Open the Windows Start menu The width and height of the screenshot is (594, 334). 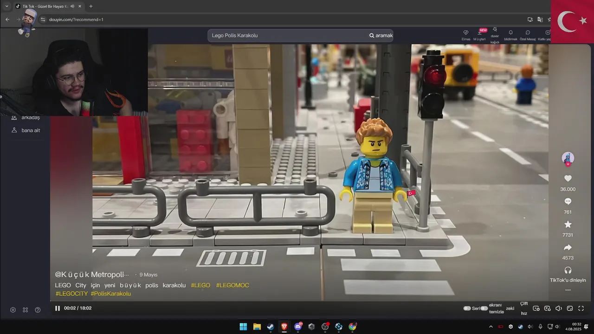pos(243,327)
